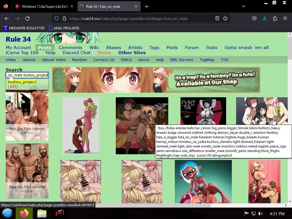
Task: Open the Upload Video link
Action: point(54,60)
